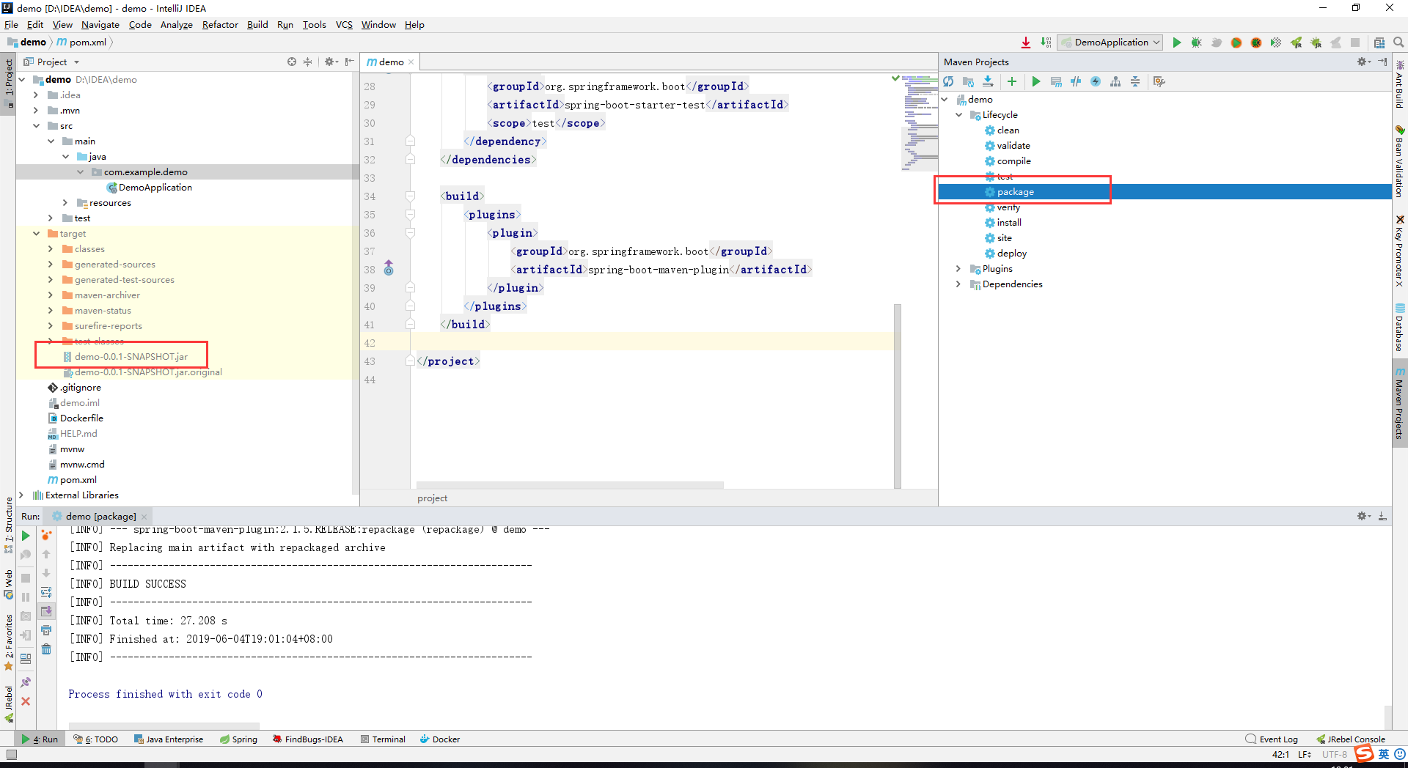Screen dimensions: 1408x768
Task: Toggle the Ant Build side stripe button
Action: point(1400,83)
